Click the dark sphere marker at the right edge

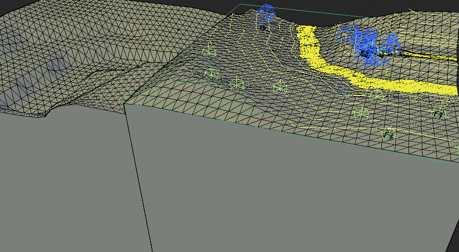(x=438, y=114)
